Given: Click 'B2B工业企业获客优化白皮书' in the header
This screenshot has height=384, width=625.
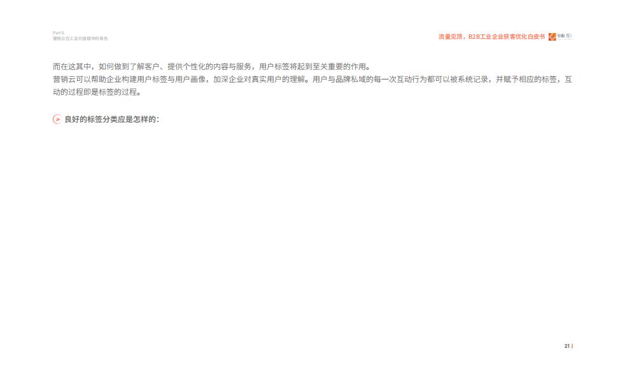Looking at the screenshot, I should tap(506, 37).
